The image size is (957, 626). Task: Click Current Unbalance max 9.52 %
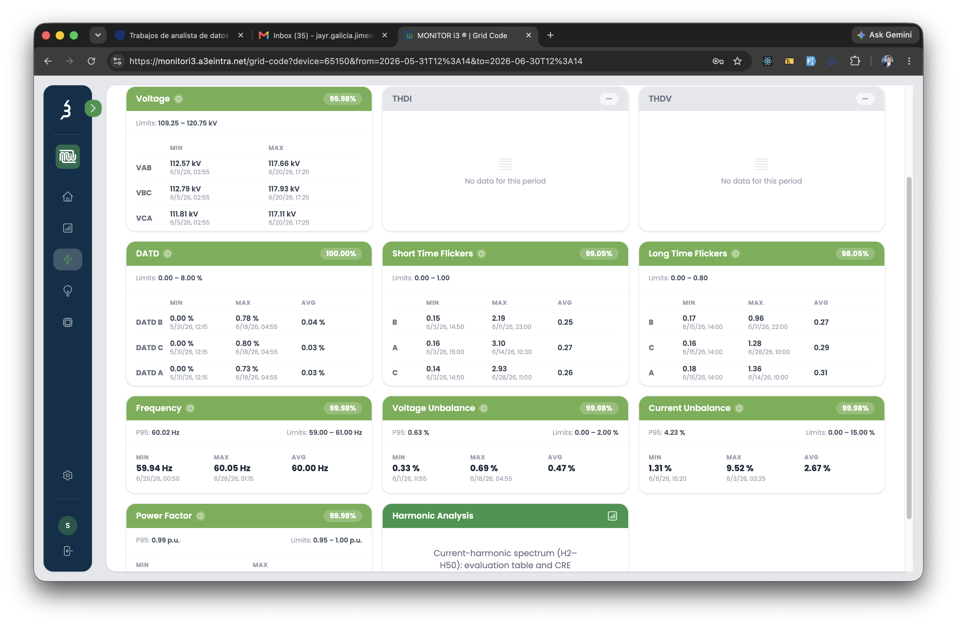click(x=740, y=468)
